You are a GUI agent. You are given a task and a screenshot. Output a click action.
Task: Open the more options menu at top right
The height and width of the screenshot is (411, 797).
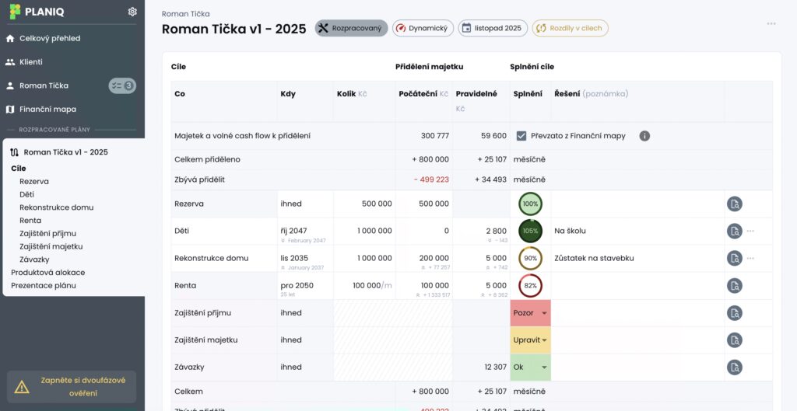click(x=771, y=23)
